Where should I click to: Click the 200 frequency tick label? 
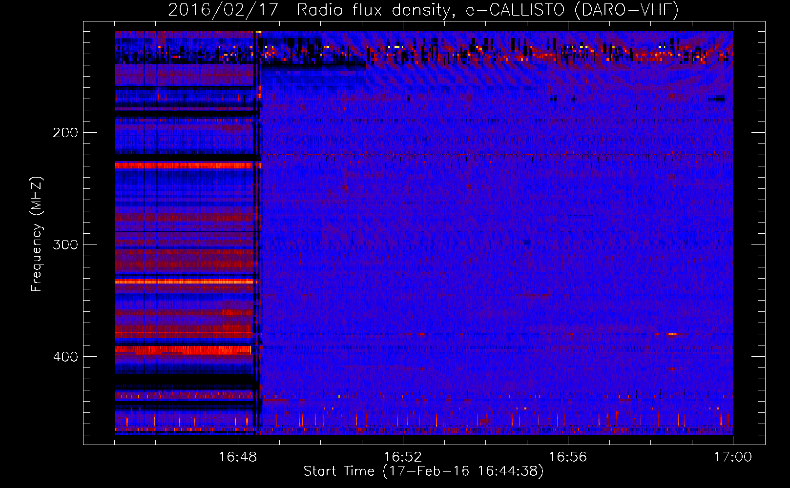tap(65, 133)
